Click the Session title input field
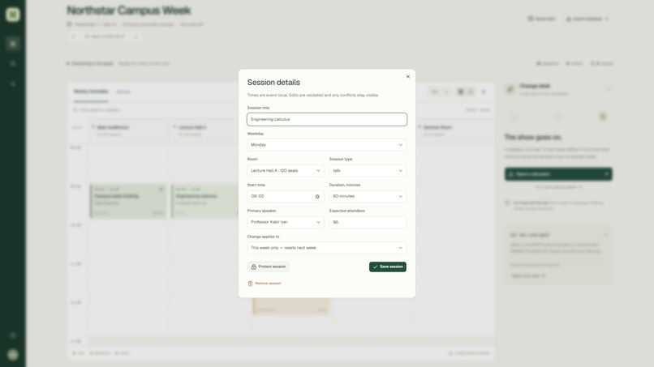The image size is (654, 367). [326, 119]
